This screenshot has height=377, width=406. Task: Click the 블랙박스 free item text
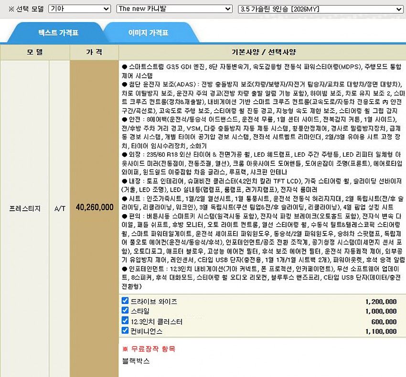tap(136, 361)
